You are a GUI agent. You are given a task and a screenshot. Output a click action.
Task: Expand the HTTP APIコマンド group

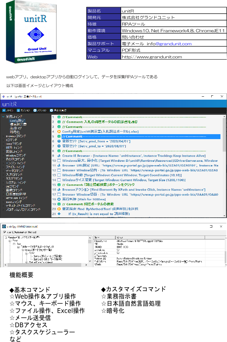(x=3, y=198)
